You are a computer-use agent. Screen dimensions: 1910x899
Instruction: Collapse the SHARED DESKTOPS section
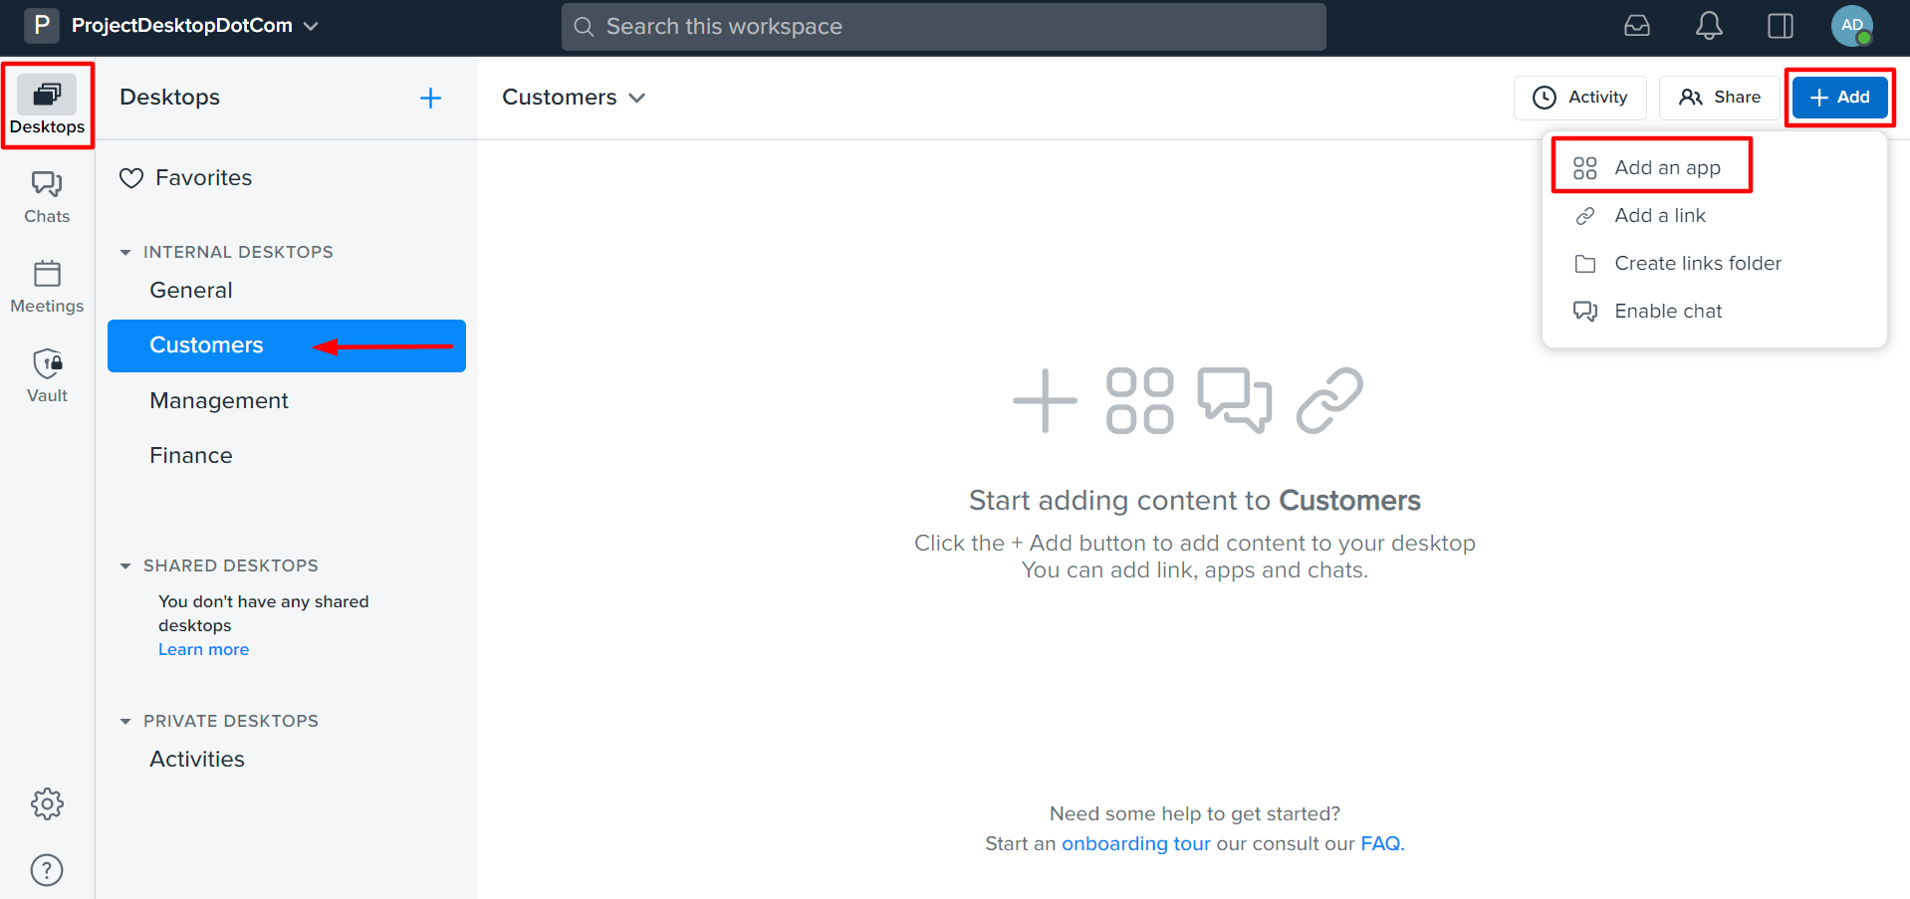click(x=125, y=565)
